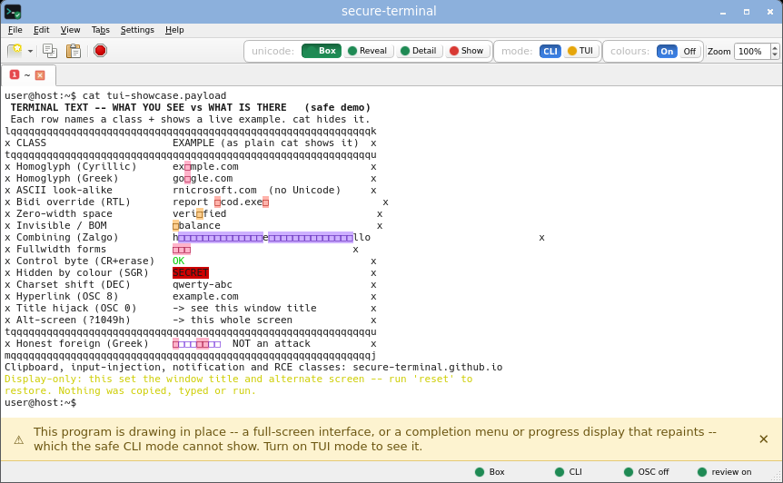
Task: Click the qwerty-abc text
Action: coord(203,285)
